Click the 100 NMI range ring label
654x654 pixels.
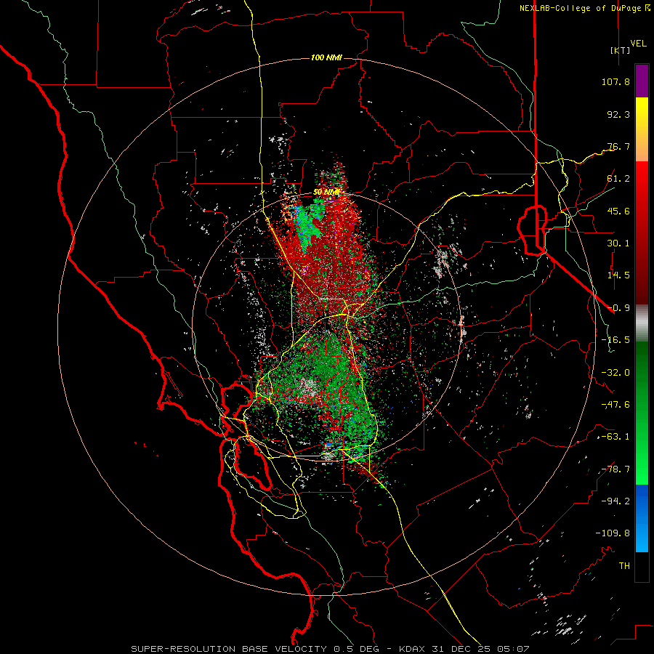point(326,57)
